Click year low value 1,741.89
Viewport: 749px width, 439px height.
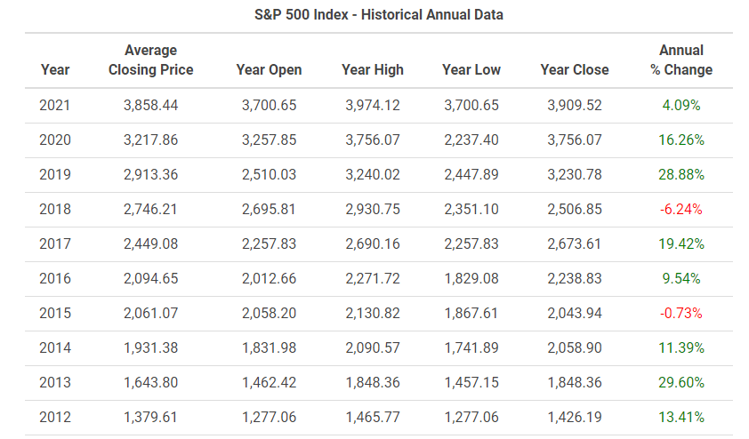tap(471, 347)
